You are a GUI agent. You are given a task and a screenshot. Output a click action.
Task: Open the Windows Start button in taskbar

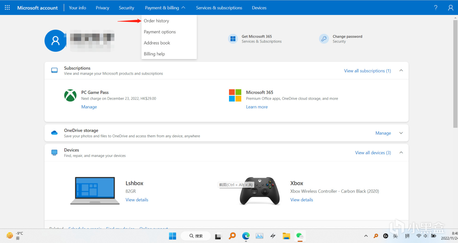click(x=172, y=236)
